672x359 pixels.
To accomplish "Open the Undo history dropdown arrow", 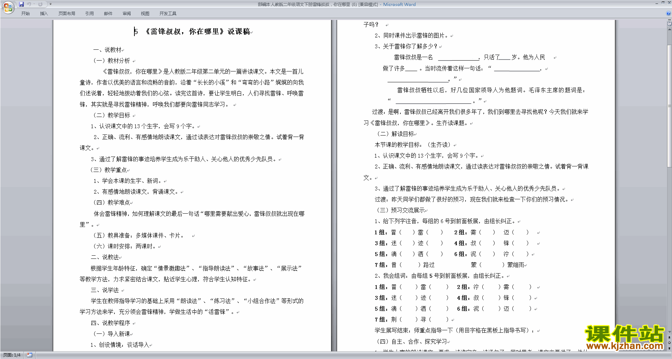I will tap(34, 4).
